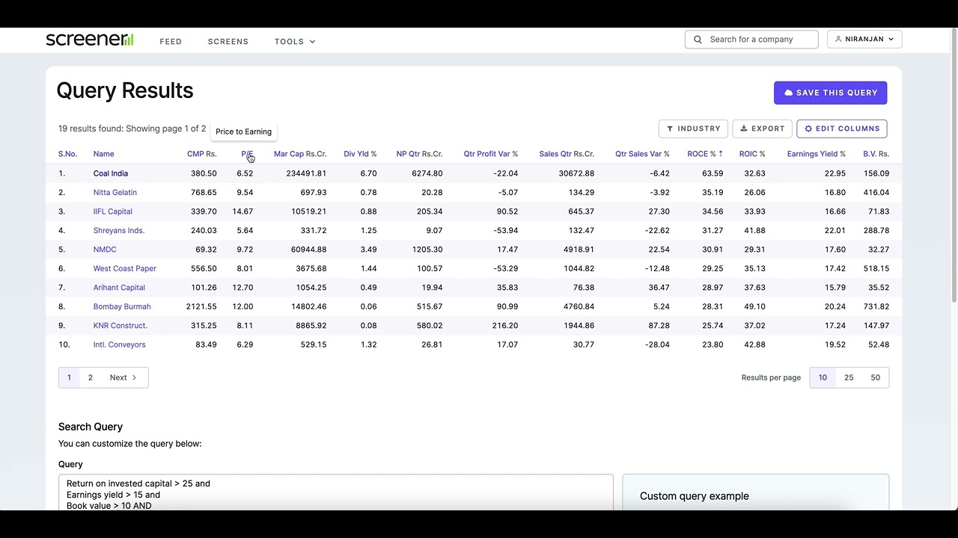Open the Edit Columns dialog
The height and width of the screenshot is (538, 958).
(x=842, y=129)
